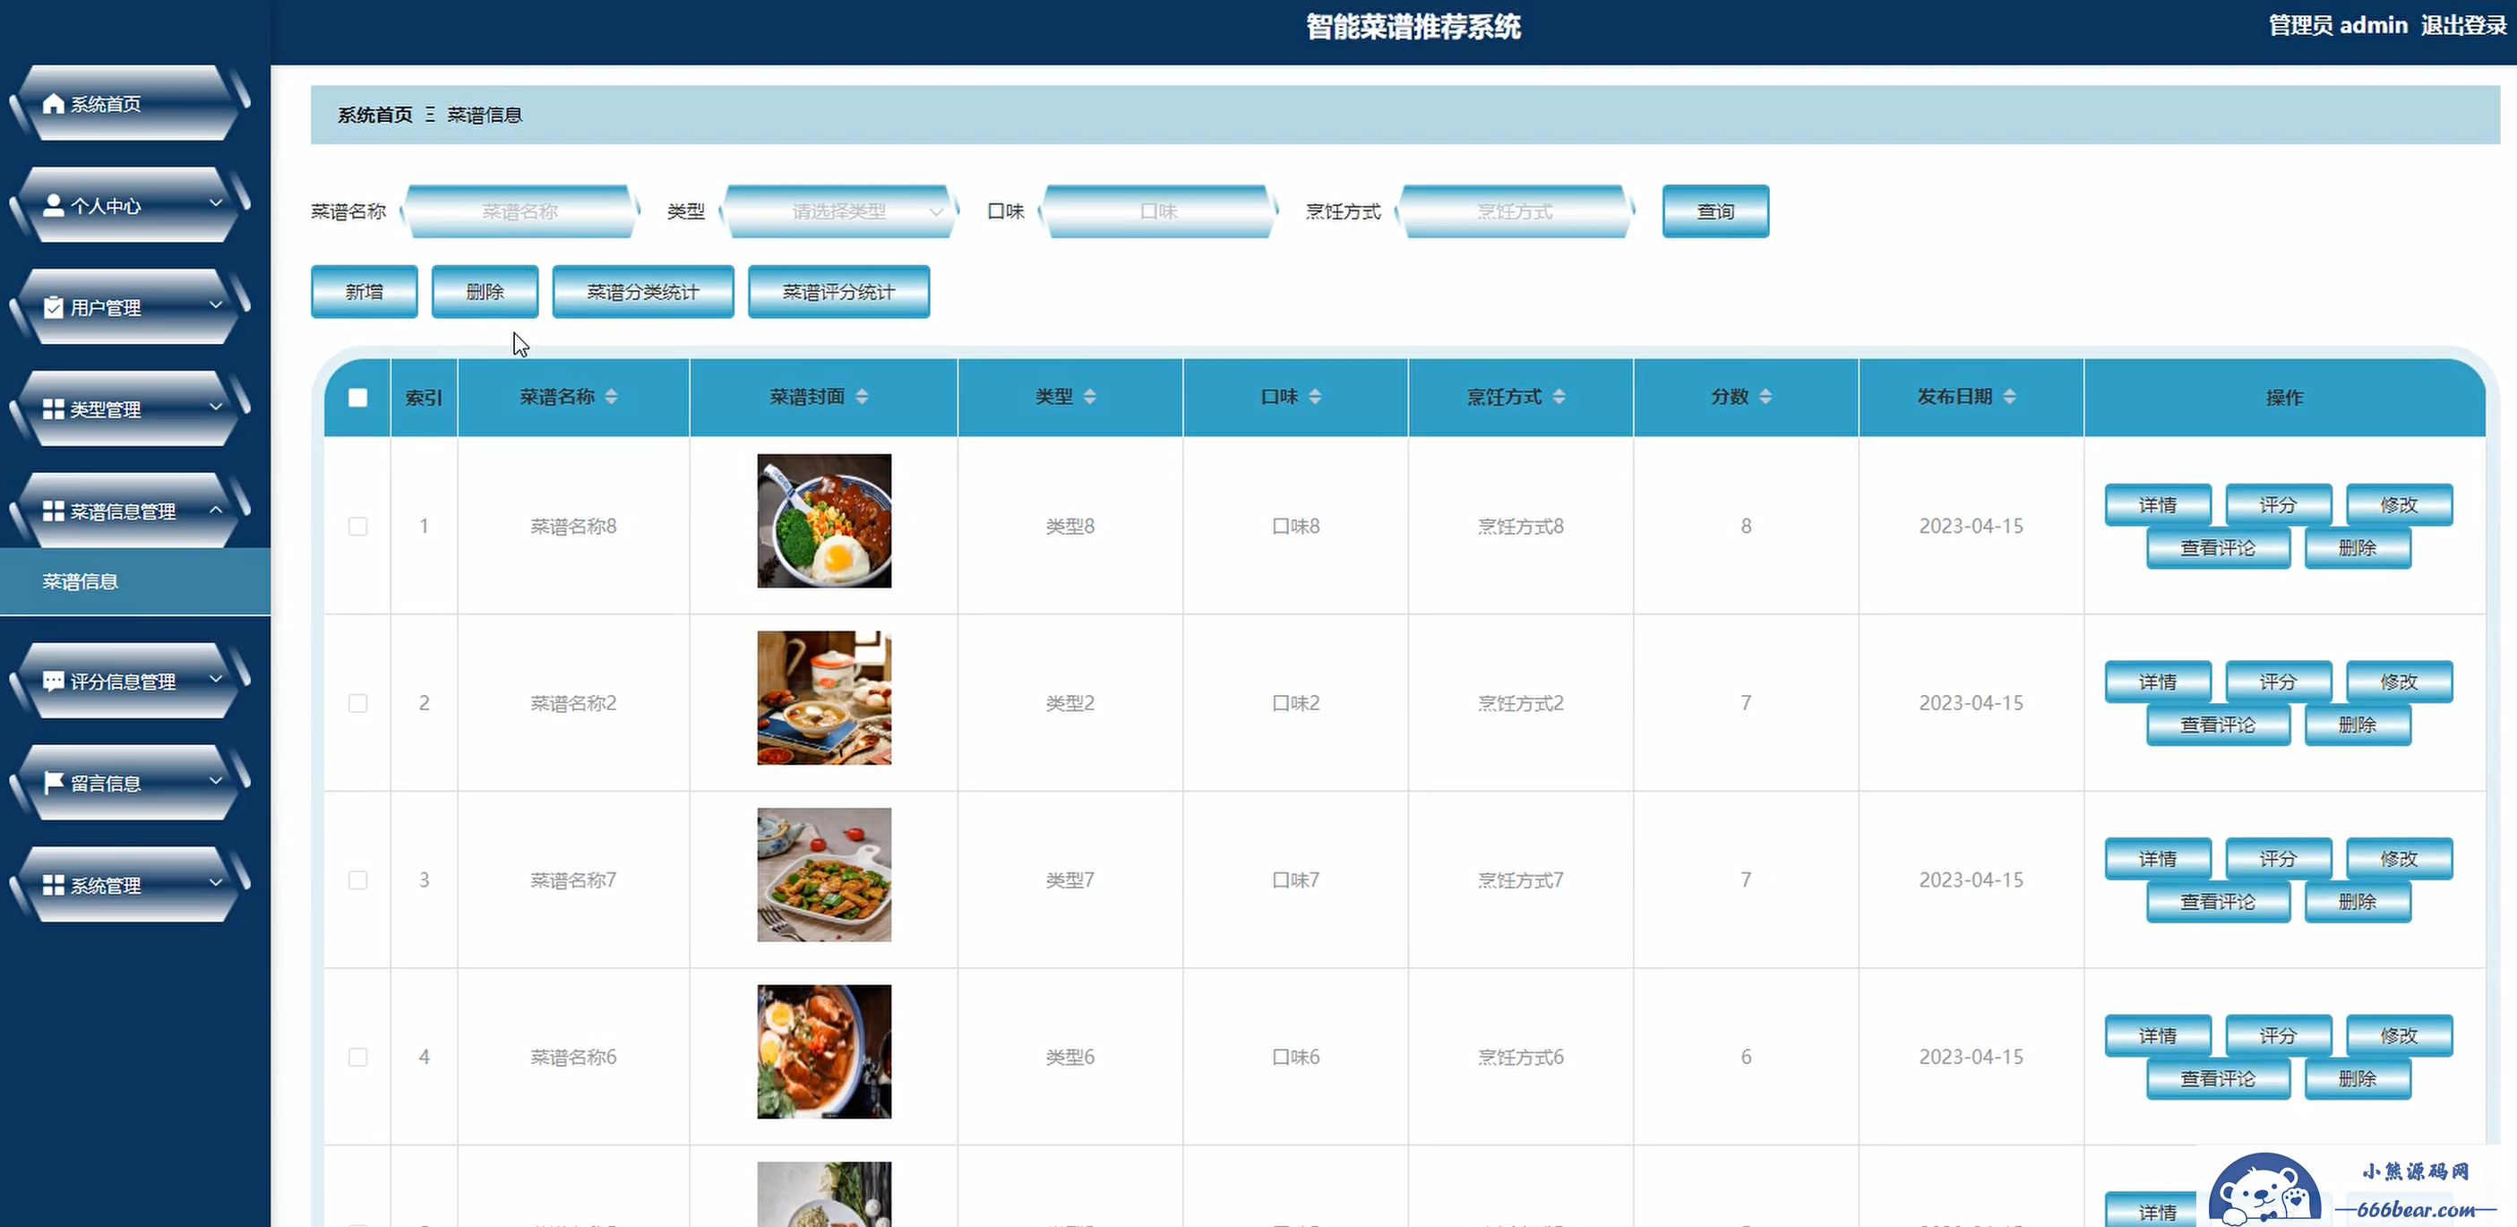2517x1227 pixels.
Task: Focus the 菜谱名称 search field
Action: 520,211
